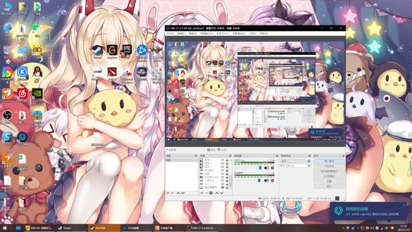
Task: Move source up arrow in Sources toolbar
Action: [x=217, y=193]
